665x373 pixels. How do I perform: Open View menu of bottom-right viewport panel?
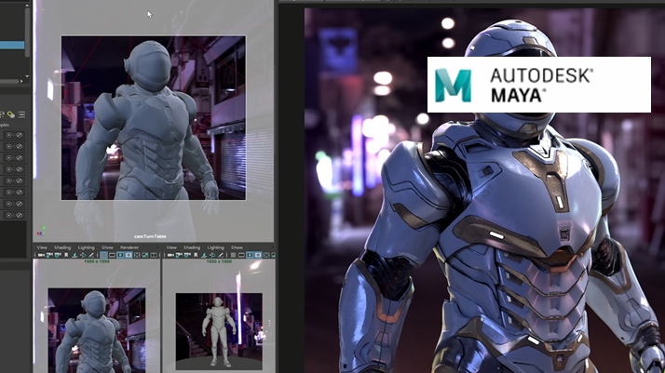(x=171, y=247)
